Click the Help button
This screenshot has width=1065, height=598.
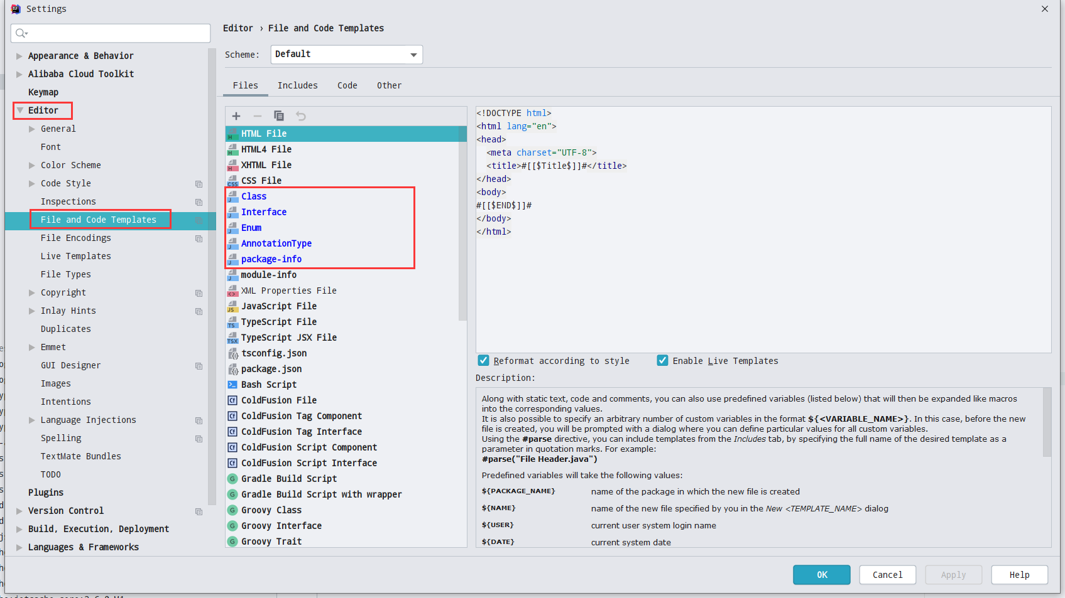tap(1019, 575)
